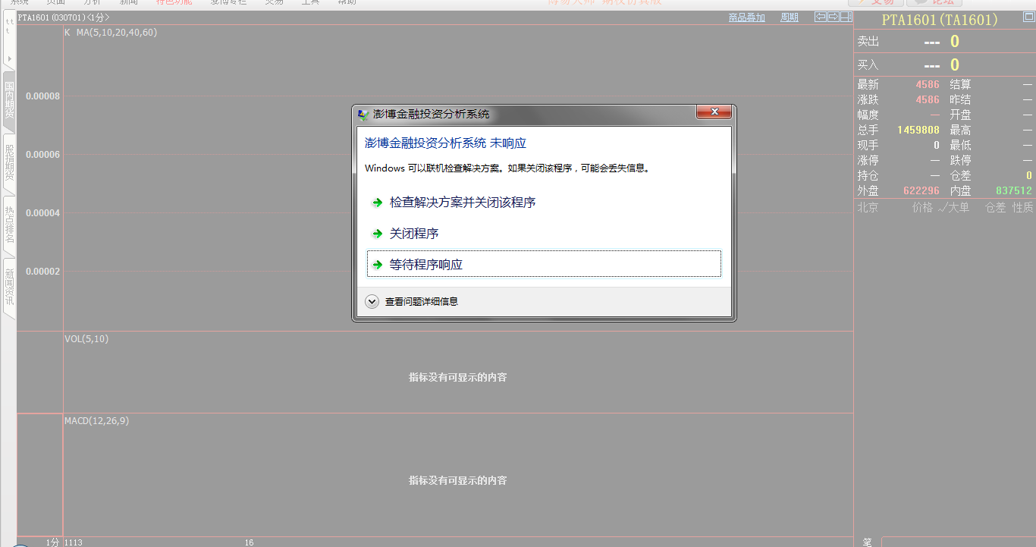Click green arrow beside 关闭程序
Screen dimensions: 1036x547
click(x=377, y=234)
